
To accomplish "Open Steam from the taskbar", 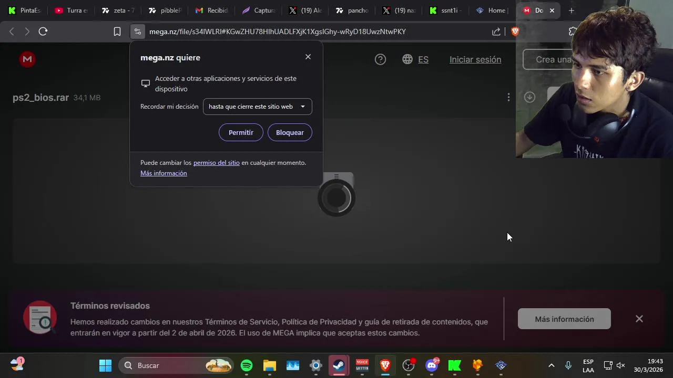I will [x=339, y=365].
